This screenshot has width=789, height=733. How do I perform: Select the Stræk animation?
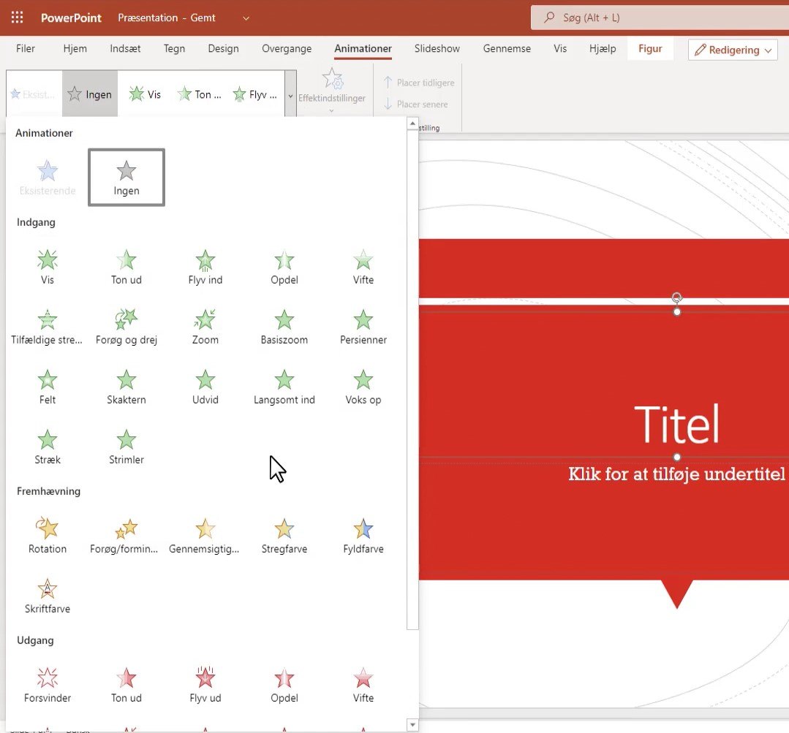(x=48, y=447)
